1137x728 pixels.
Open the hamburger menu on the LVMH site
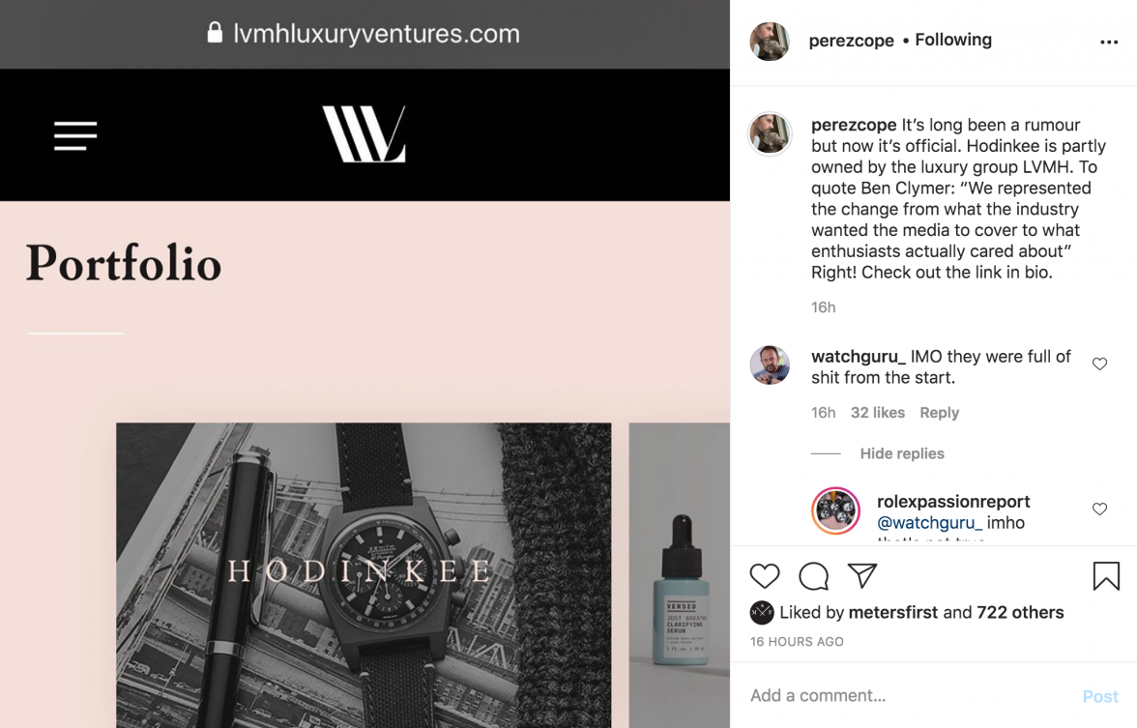(75, 136)
